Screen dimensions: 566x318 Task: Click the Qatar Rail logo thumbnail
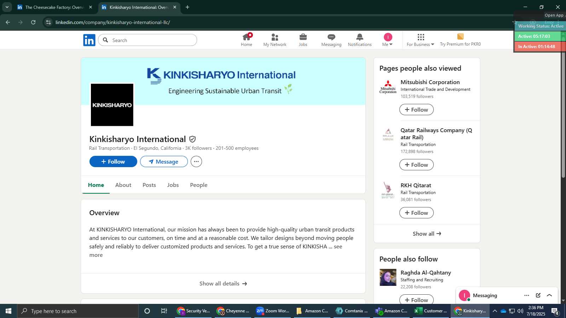(x=388, y=135)
